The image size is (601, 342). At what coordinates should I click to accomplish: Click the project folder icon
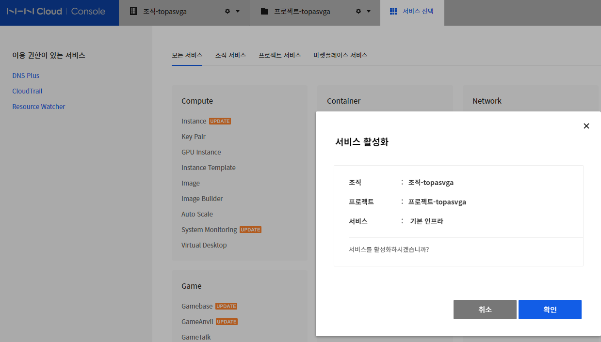point(264,11)
